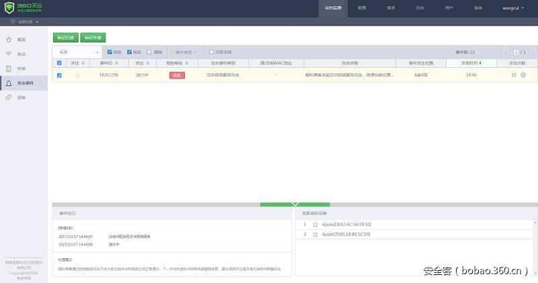The height and width of the screenshot is (283, 538).
Task: Enable the 只看未读 unread-only checkbox
Action: pos(211,52)
